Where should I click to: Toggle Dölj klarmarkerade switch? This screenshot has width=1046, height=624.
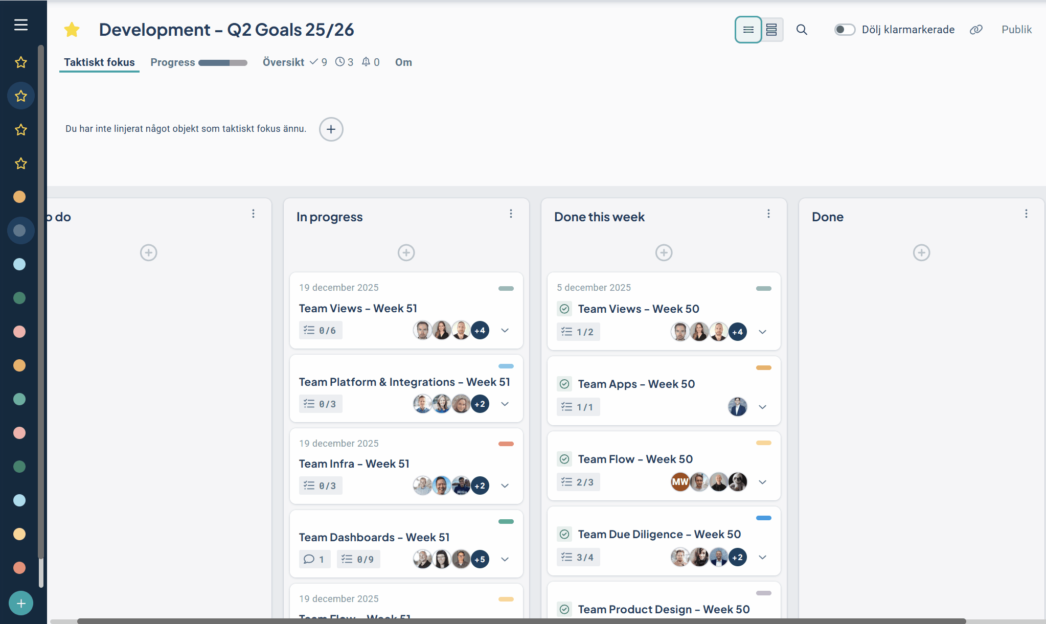845,30
